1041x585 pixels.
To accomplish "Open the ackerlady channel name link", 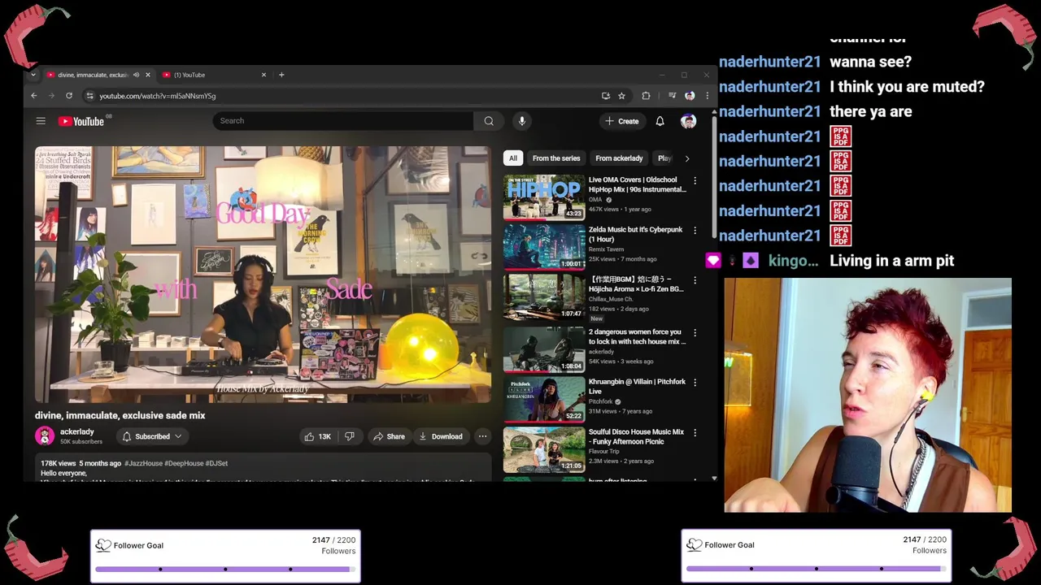I will pos(77,431).
